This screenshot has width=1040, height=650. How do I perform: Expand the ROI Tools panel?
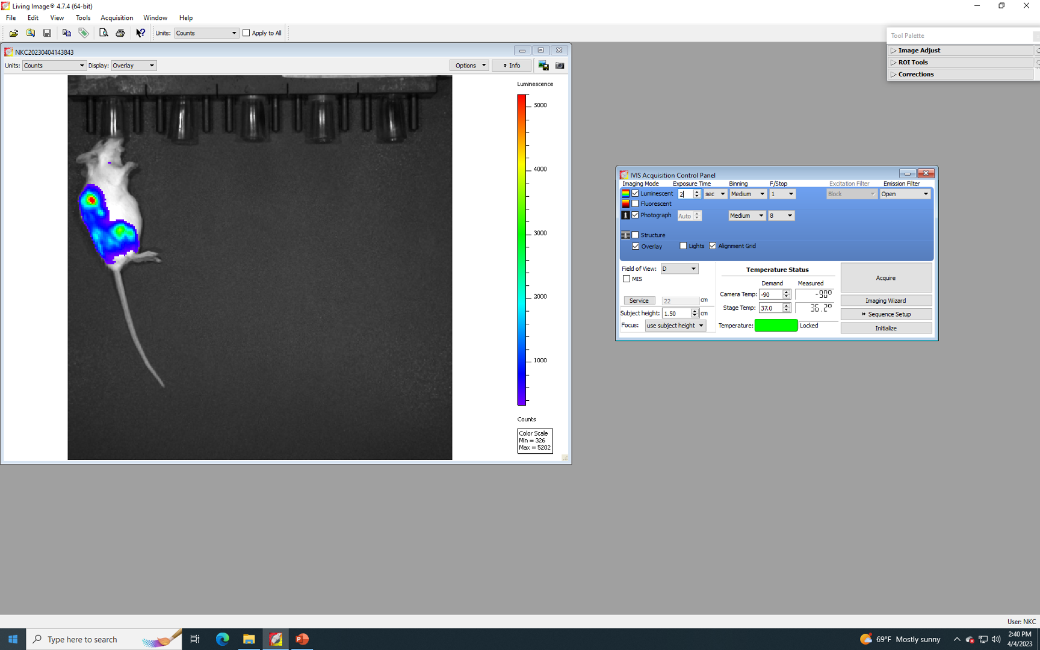[x=912, y=63]
